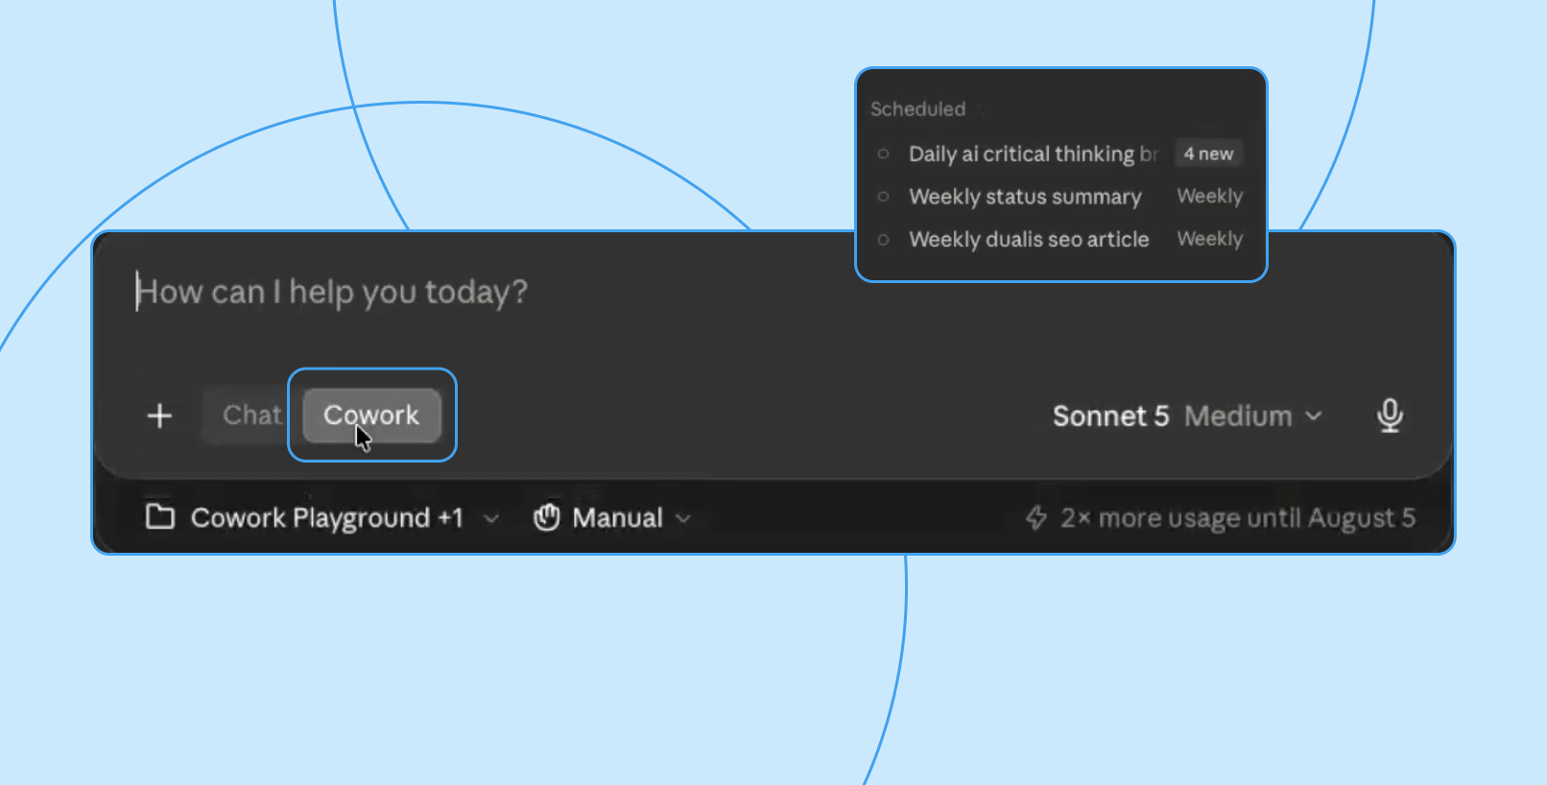Switch to the Chat tab
This screenshot has height=785, width=1547.
[251, 416]
